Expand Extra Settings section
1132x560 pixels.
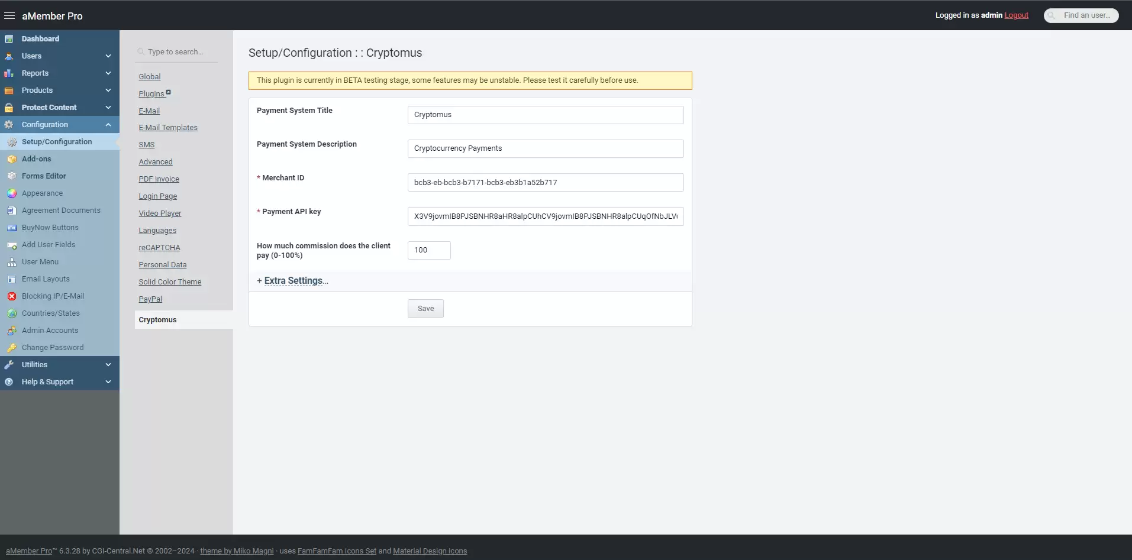(293, 281)
